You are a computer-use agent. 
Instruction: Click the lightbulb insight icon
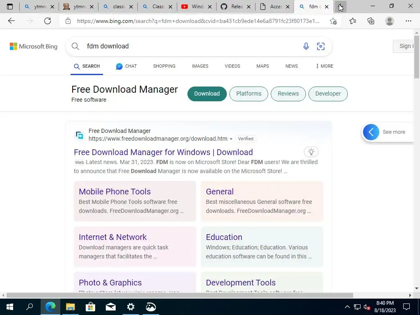[x=311, y=152]
